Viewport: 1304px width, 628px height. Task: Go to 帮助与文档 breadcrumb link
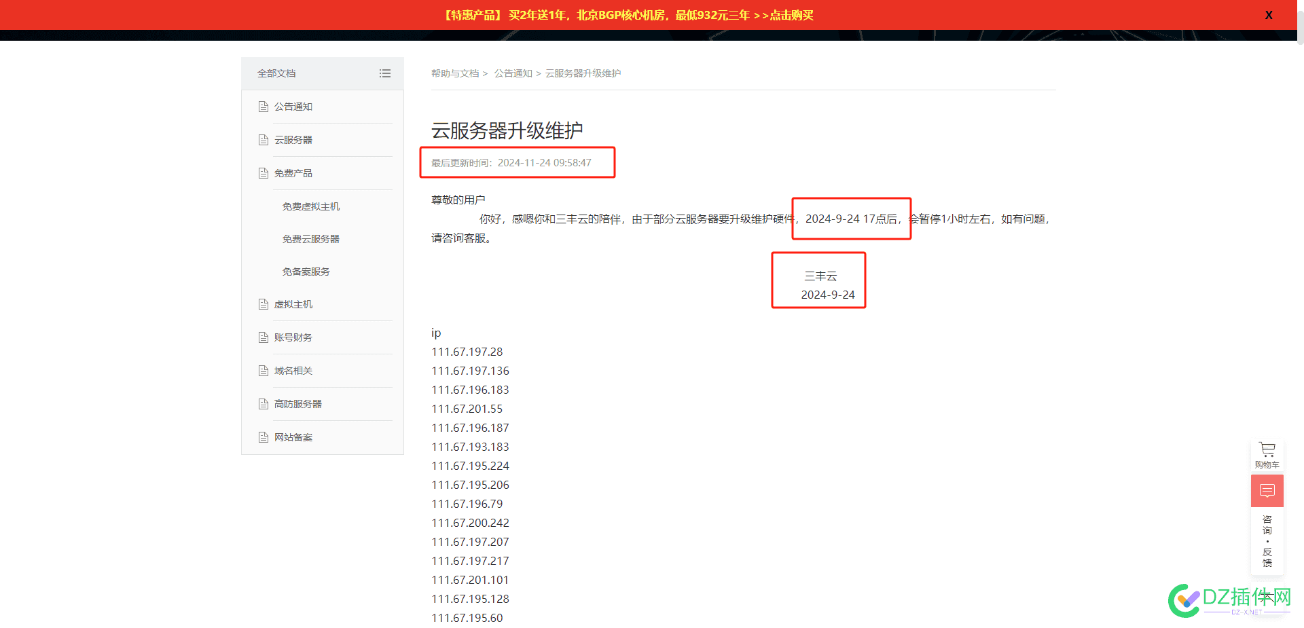pyautogui.click(x=455, y=73)
